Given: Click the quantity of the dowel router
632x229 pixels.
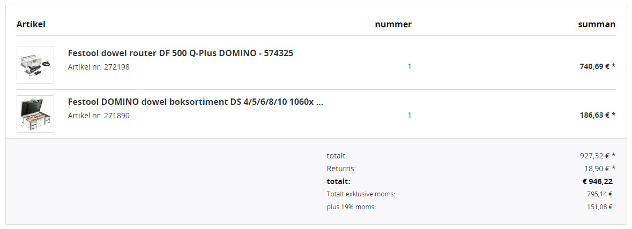Looking at the screenshot, I should [410, 67].
